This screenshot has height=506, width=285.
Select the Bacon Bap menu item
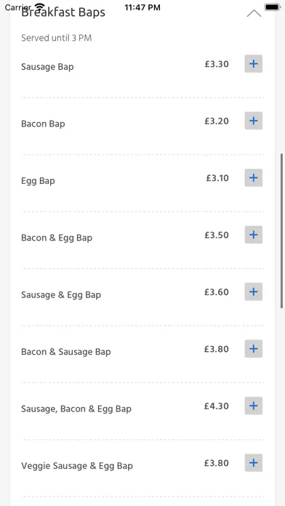point(43,124)
